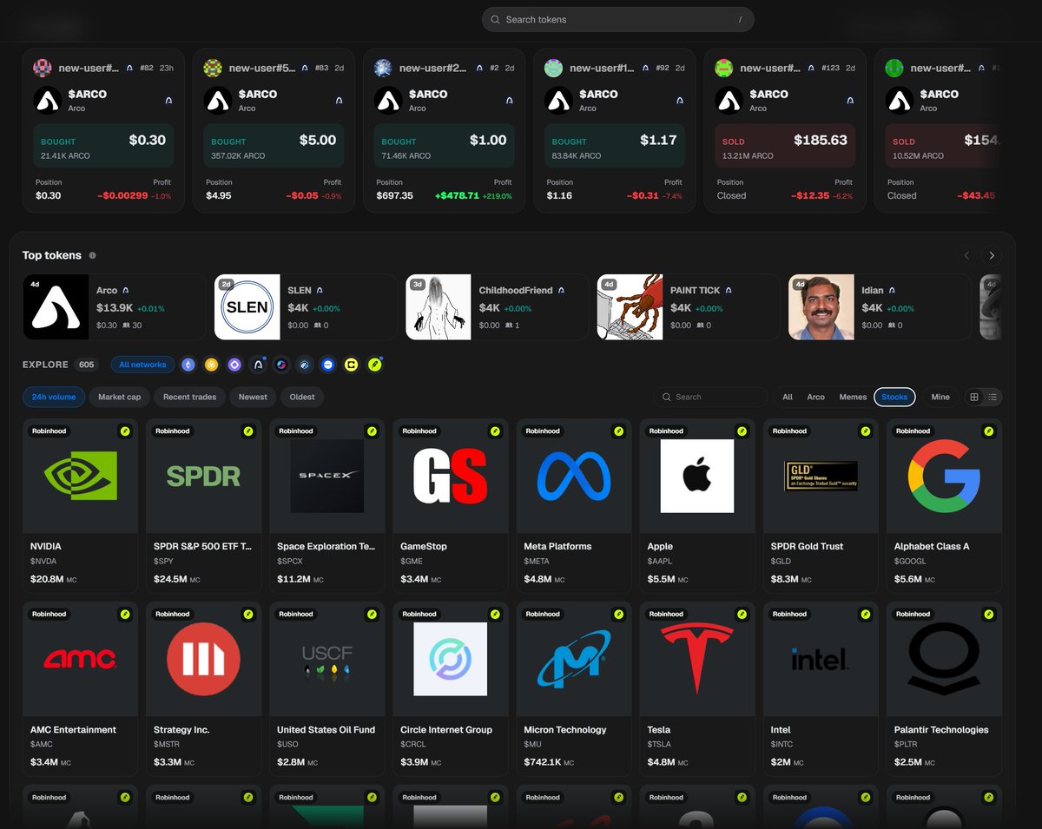Filter category to All

(x=788, y=397)
